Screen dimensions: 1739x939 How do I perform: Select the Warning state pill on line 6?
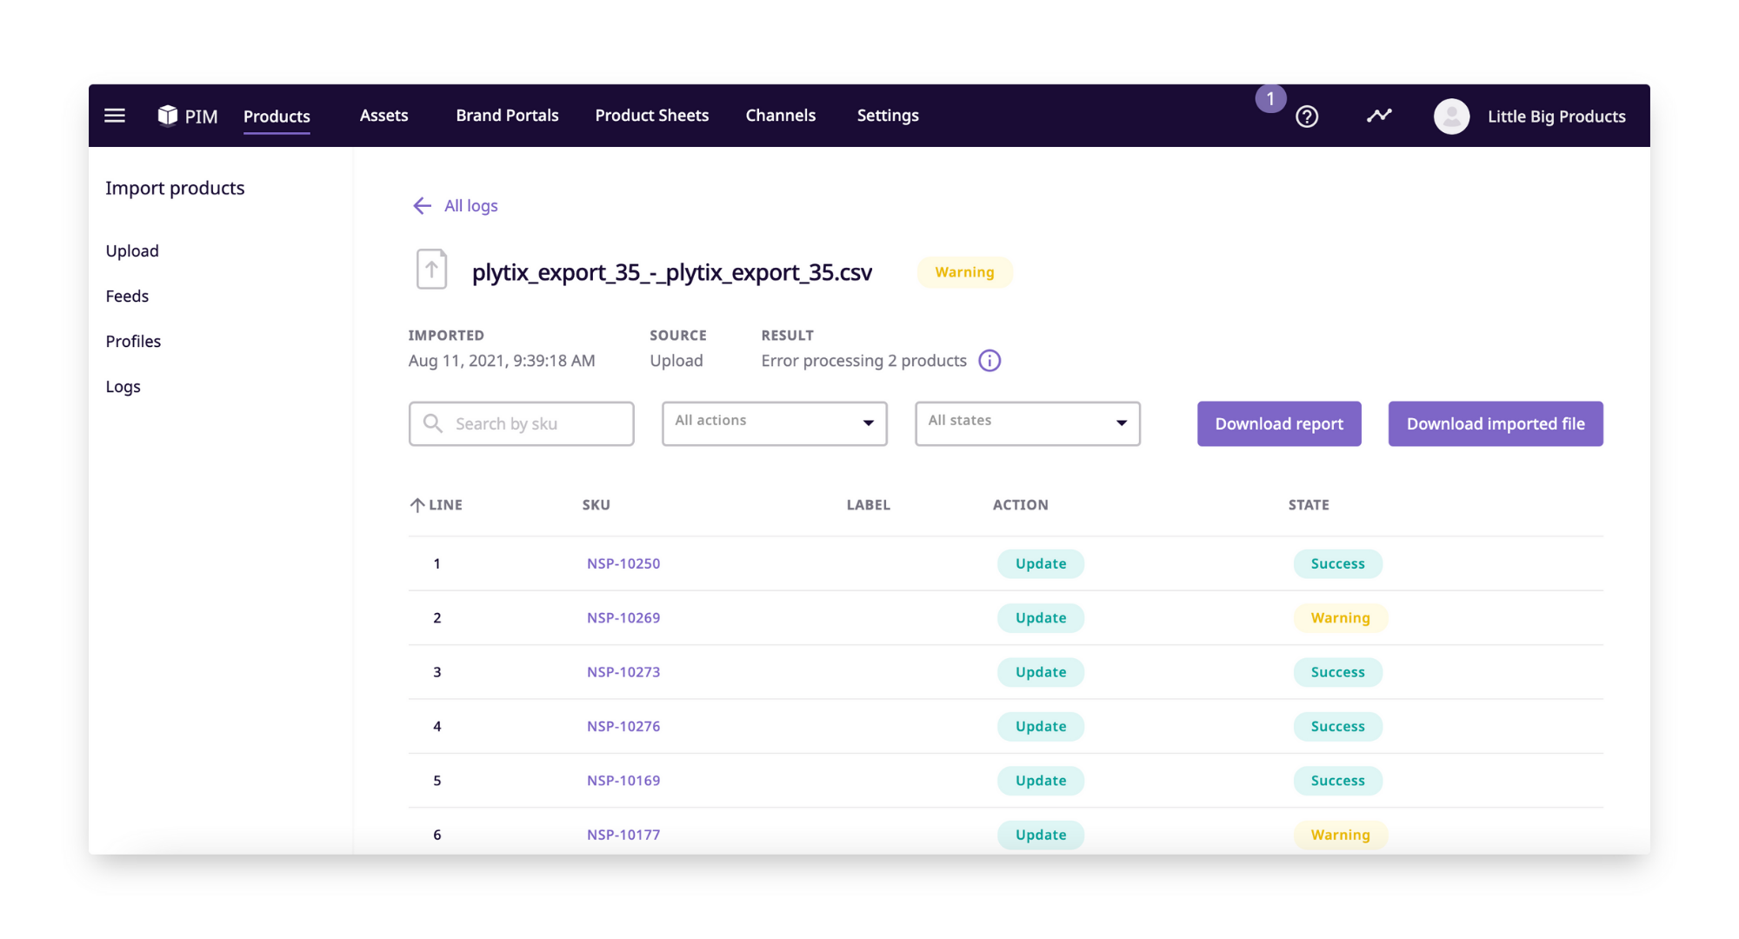pos(1340,835)
